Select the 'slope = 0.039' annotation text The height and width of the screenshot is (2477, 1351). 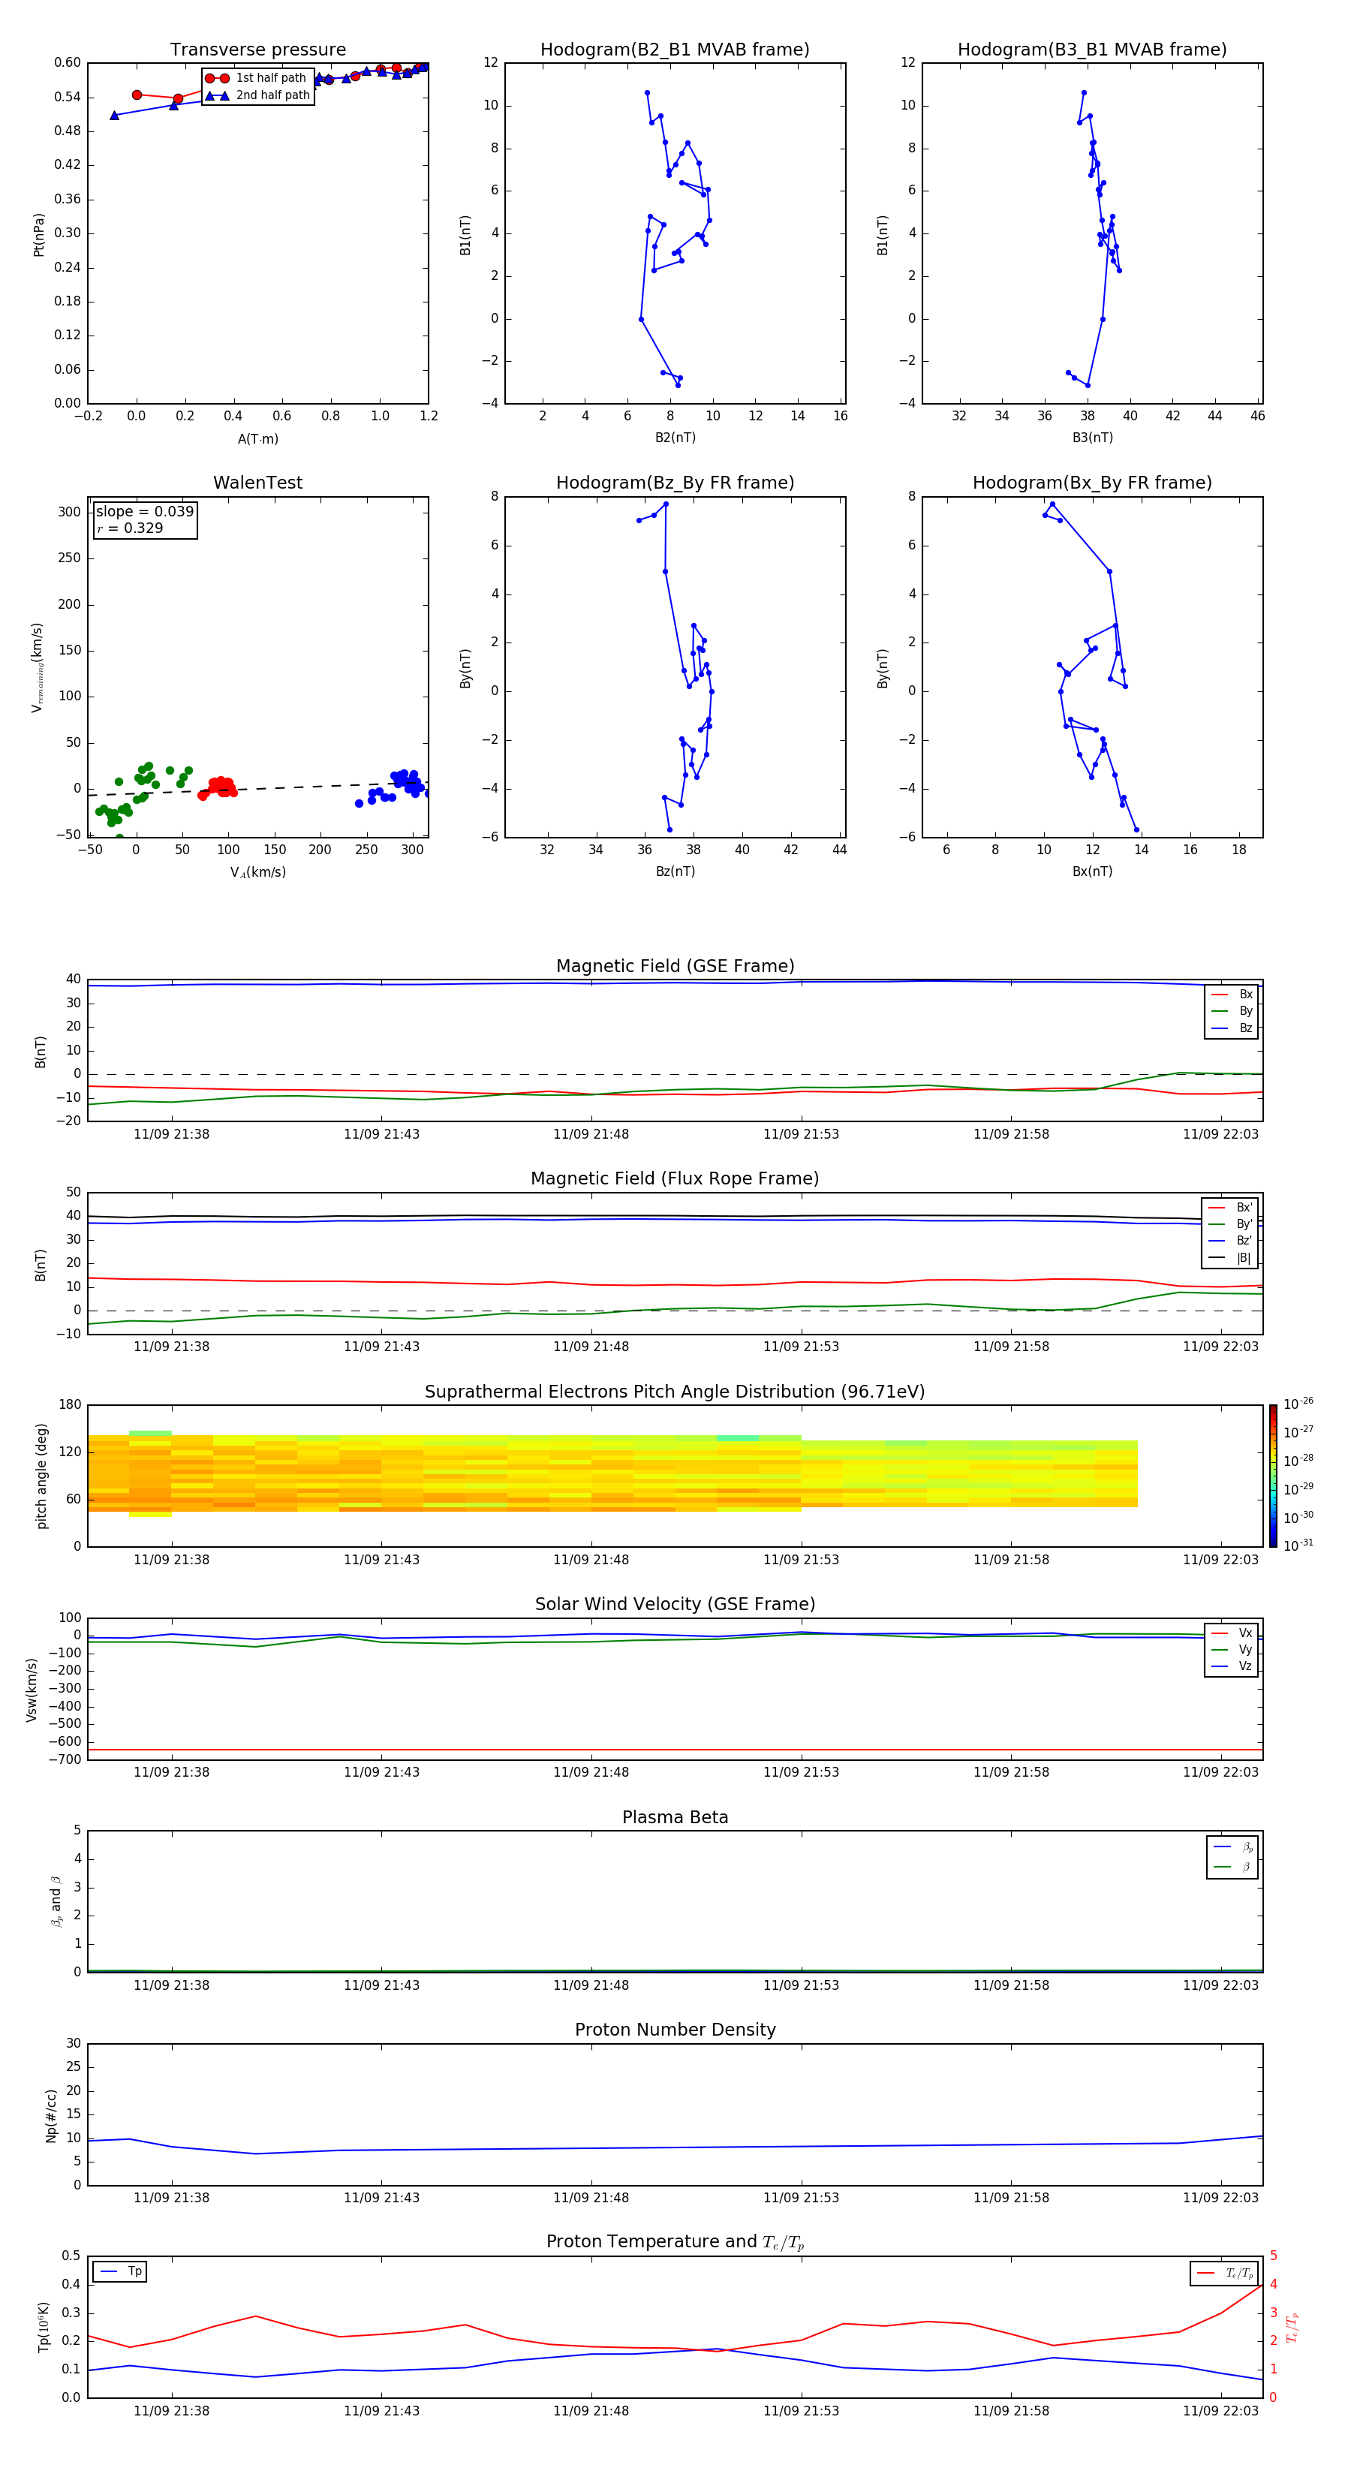click(x=144, y=512)
